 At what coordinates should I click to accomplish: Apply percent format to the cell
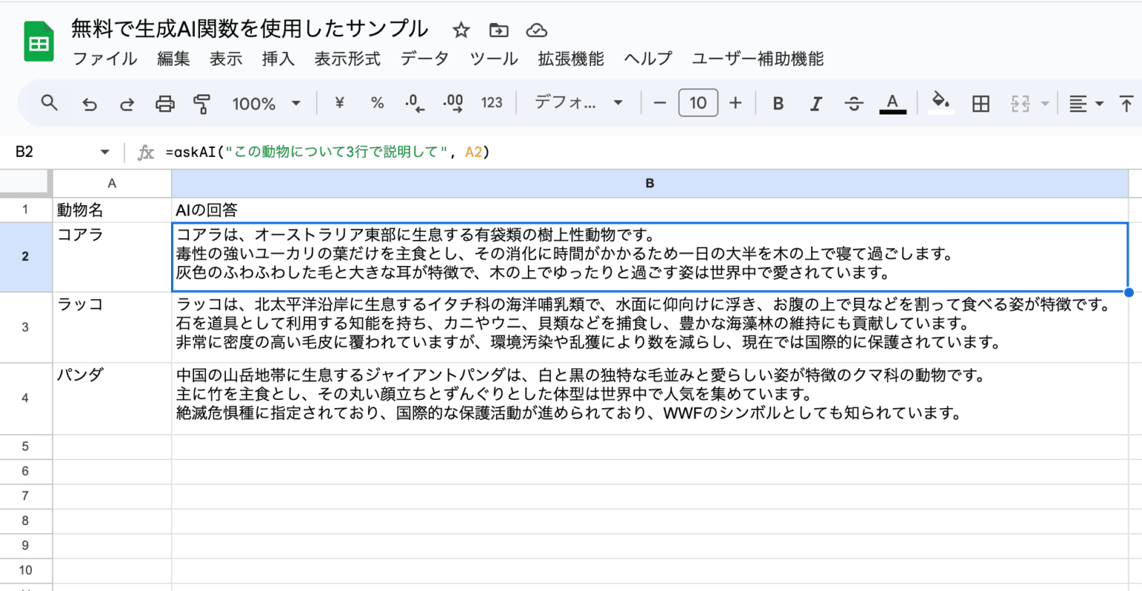377,103
